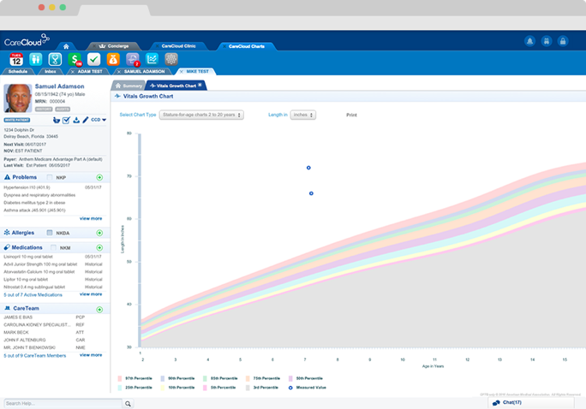Click view more under CareTeam
This screenshot has height=409, width=586.
(x=91, y=355)
